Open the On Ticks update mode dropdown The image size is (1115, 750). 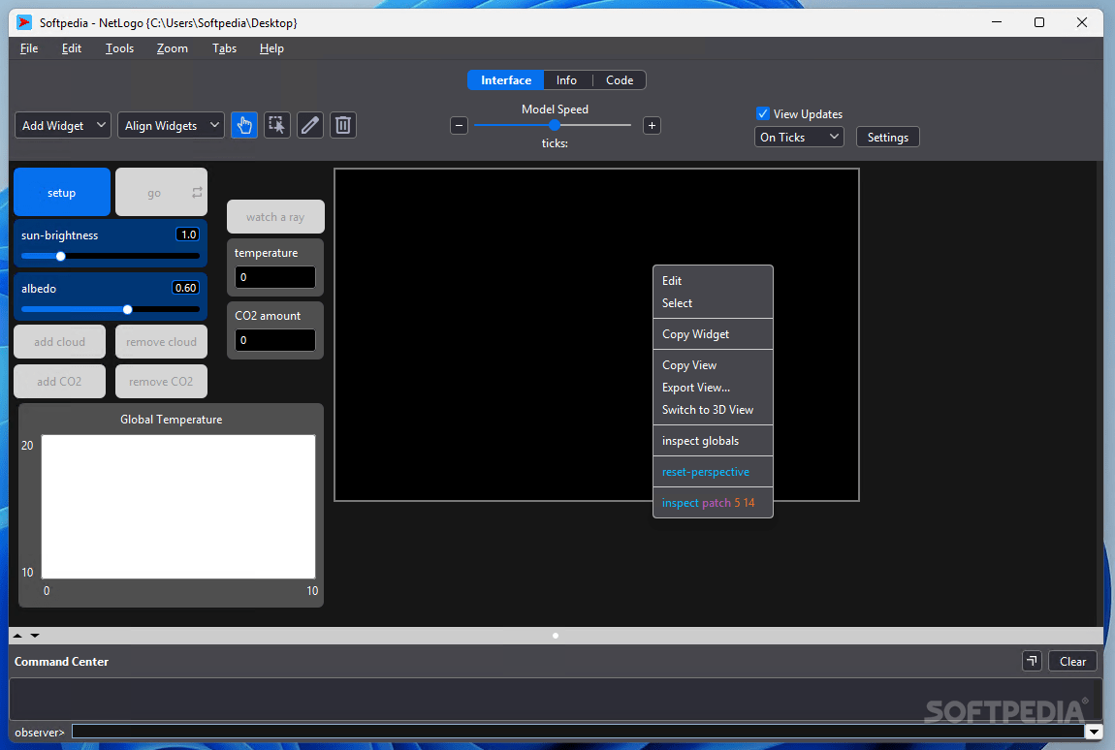(x=799, y=138)
